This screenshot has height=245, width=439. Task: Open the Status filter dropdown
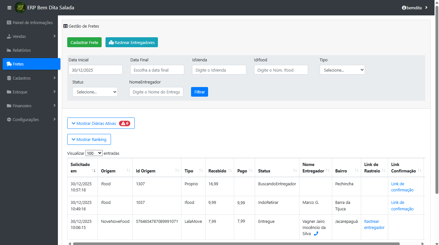tap(95, 92)
